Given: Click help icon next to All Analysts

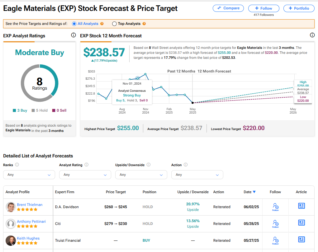Looking at the screenshot, I should (102, 24).
